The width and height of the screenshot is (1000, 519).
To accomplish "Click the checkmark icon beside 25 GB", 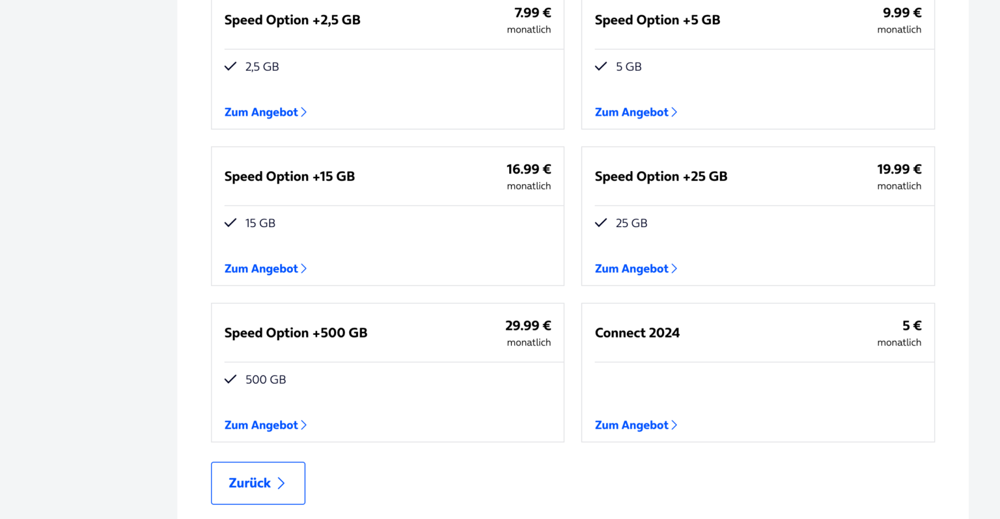I will point(601,222).
